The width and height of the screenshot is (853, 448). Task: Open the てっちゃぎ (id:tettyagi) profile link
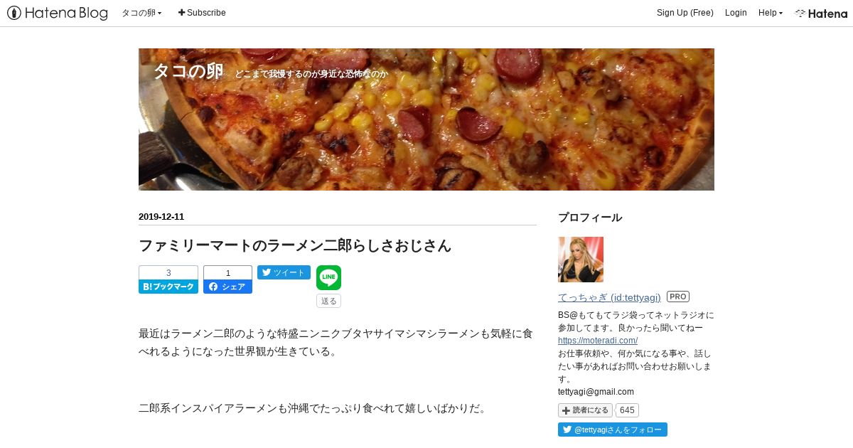click(609, 297)
